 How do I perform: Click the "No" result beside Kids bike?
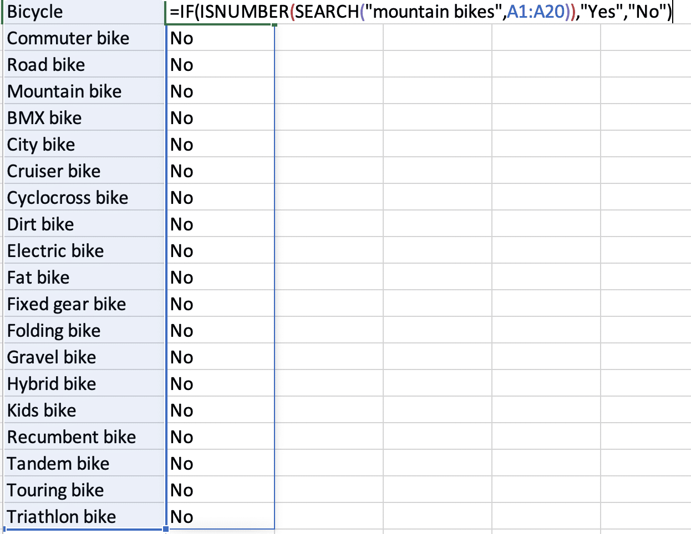click(220, 410)
